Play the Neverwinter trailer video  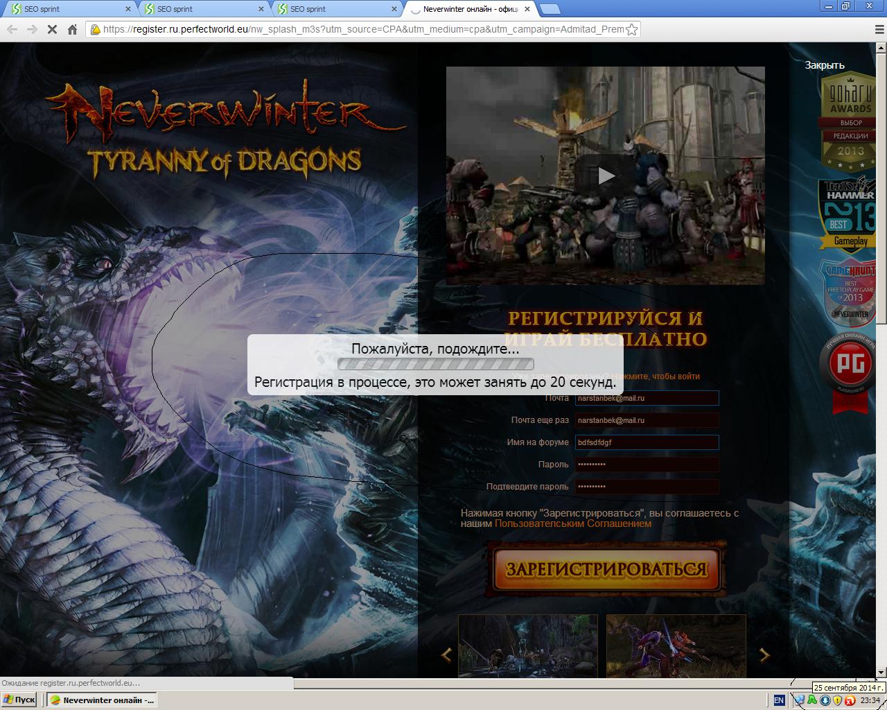(606, 175)
